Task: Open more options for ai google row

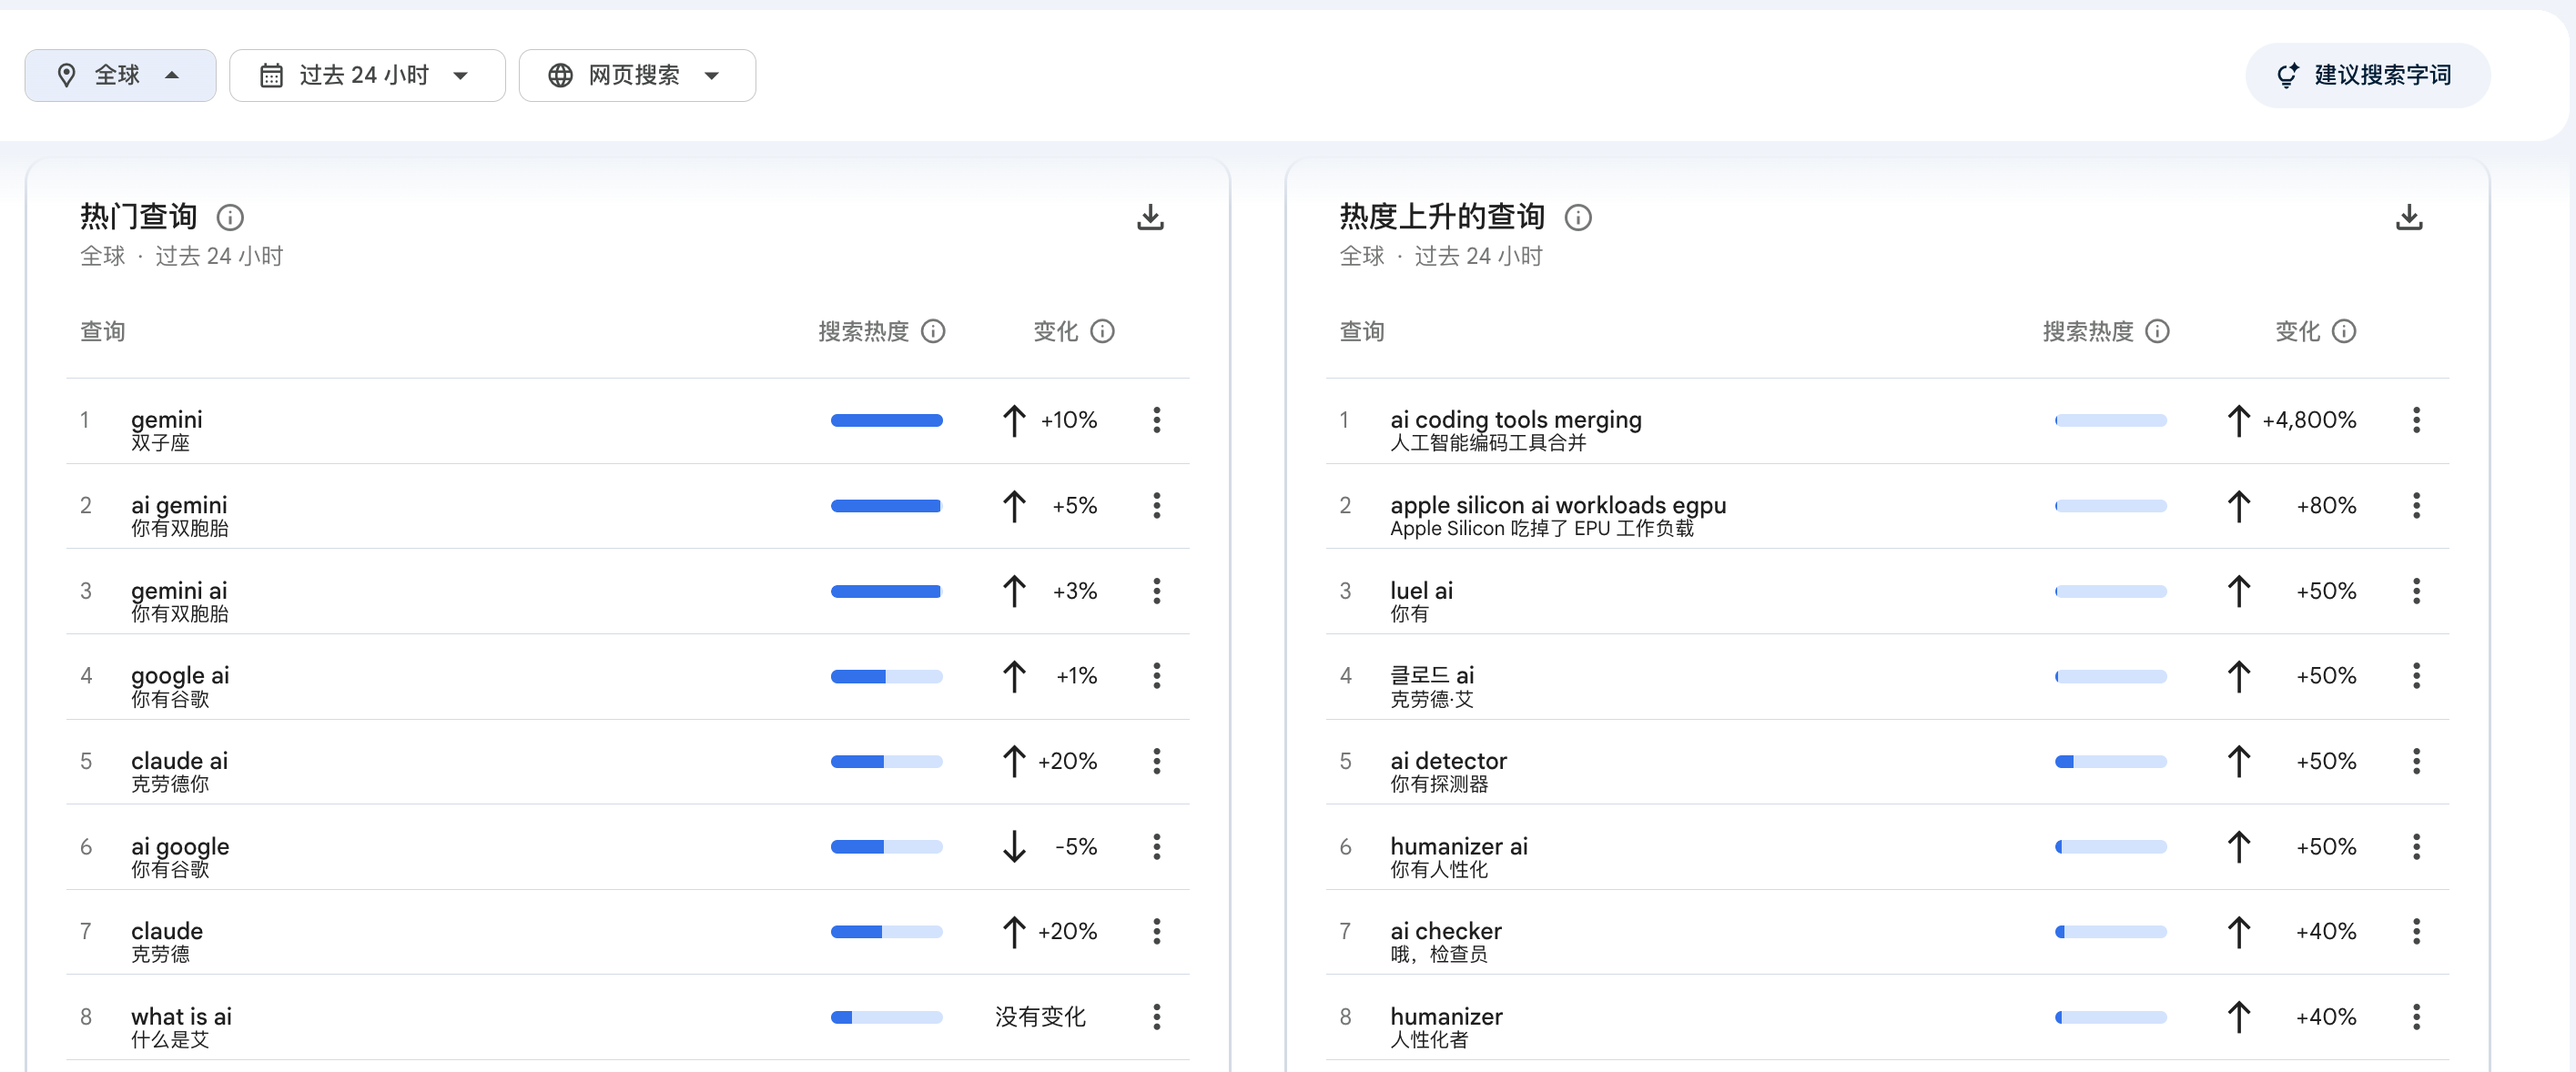Action: pyautogui.click(x=1156, y=847)
